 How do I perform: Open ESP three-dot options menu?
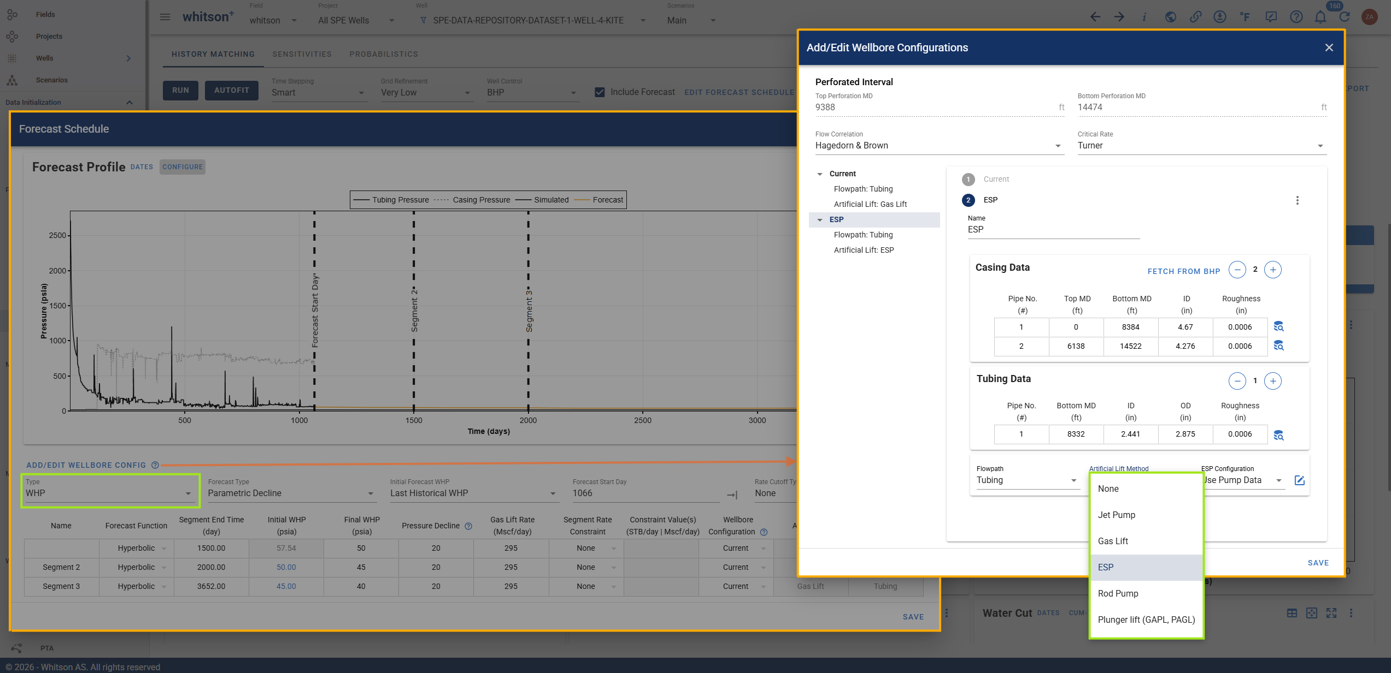coord(1297,200)
